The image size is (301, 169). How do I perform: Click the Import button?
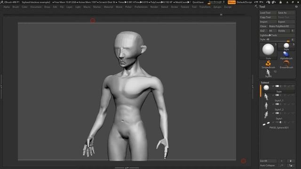coord(268,22)
